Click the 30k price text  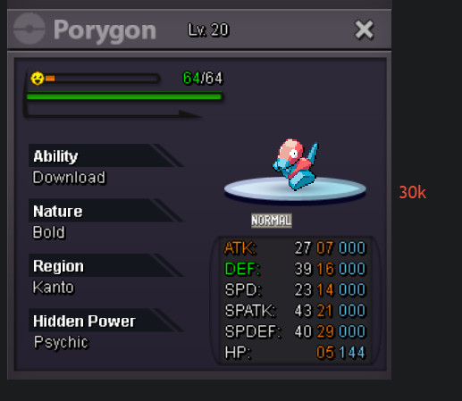[x=413, y=192]
